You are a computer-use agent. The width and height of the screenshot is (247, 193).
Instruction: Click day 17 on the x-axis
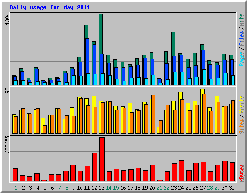(x=130, y=188)
